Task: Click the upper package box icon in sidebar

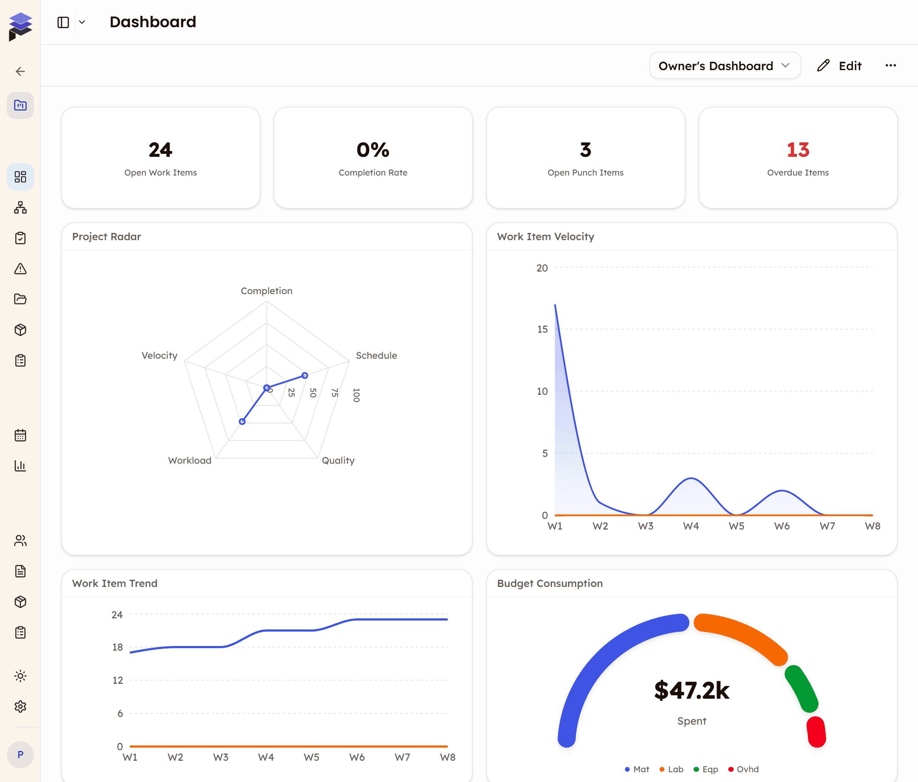Action: click(20, 330)
